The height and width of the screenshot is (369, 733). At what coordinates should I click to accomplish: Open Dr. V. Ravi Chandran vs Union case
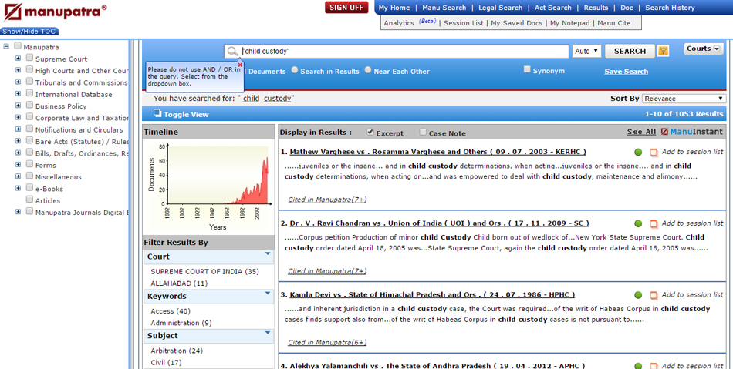pyautogui.click(x=440, y=223)
